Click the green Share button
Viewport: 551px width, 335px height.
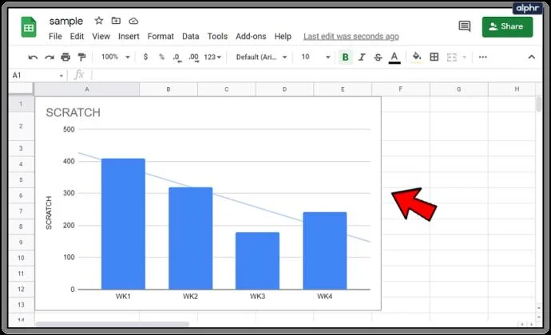[x=507, y=26]
